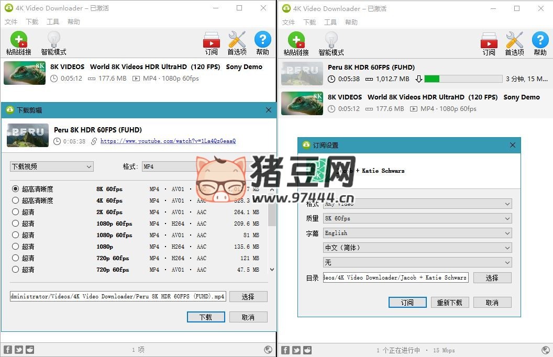This screenshot has width=553, height=357.
Task: Click Twitter icon in right window status bar
Action: tap(296, 350)
